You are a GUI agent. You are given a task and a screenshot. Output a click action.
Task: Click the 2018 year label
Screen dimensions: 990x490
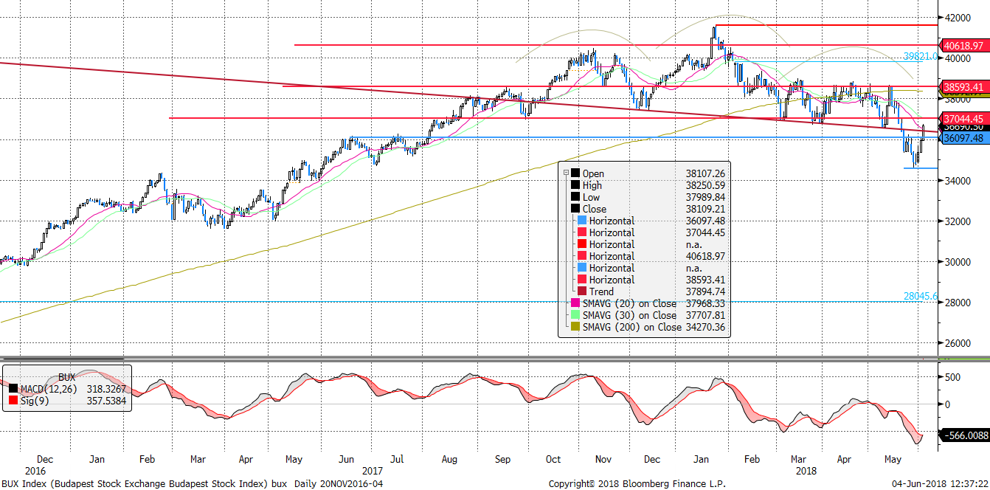click(805, 470)
